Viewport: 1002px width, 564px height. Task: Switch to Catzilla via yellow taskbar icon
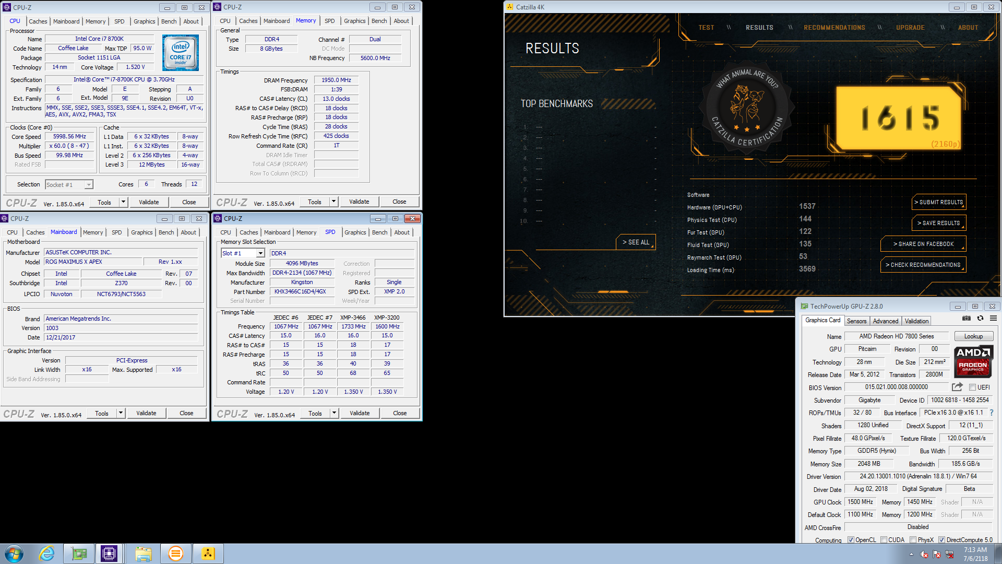[x=208, y=554]
